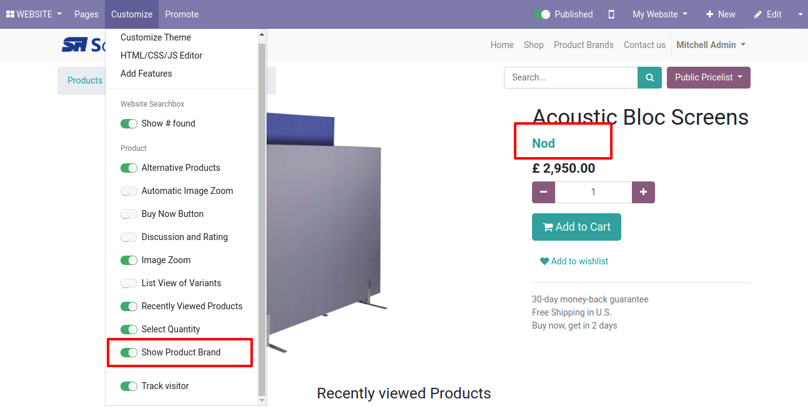Click the minus quantity button
The width and height of the screenshot is (808, 419).
(x=543, y=193)
